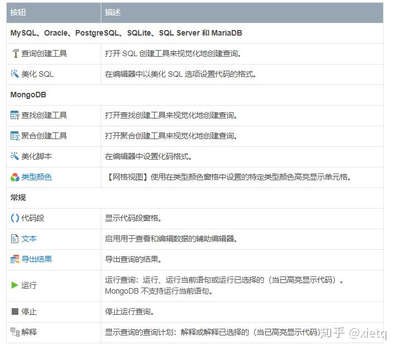Open the 导出结果 link
Image resolution: width=397 pixels, height=351 pixels.
[x=36, y=259]
